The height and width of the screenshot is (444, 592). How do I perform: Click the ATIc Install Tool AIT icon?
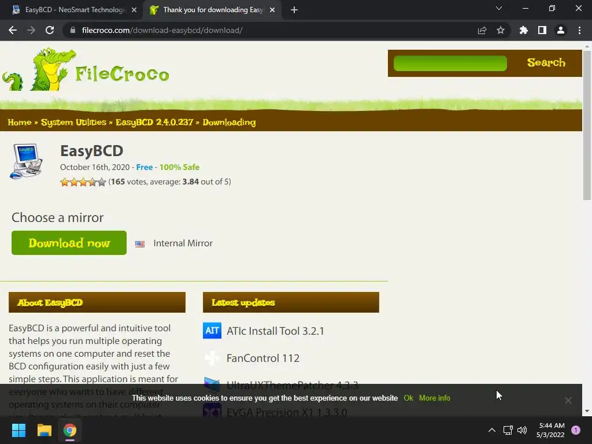coord(212,331)
